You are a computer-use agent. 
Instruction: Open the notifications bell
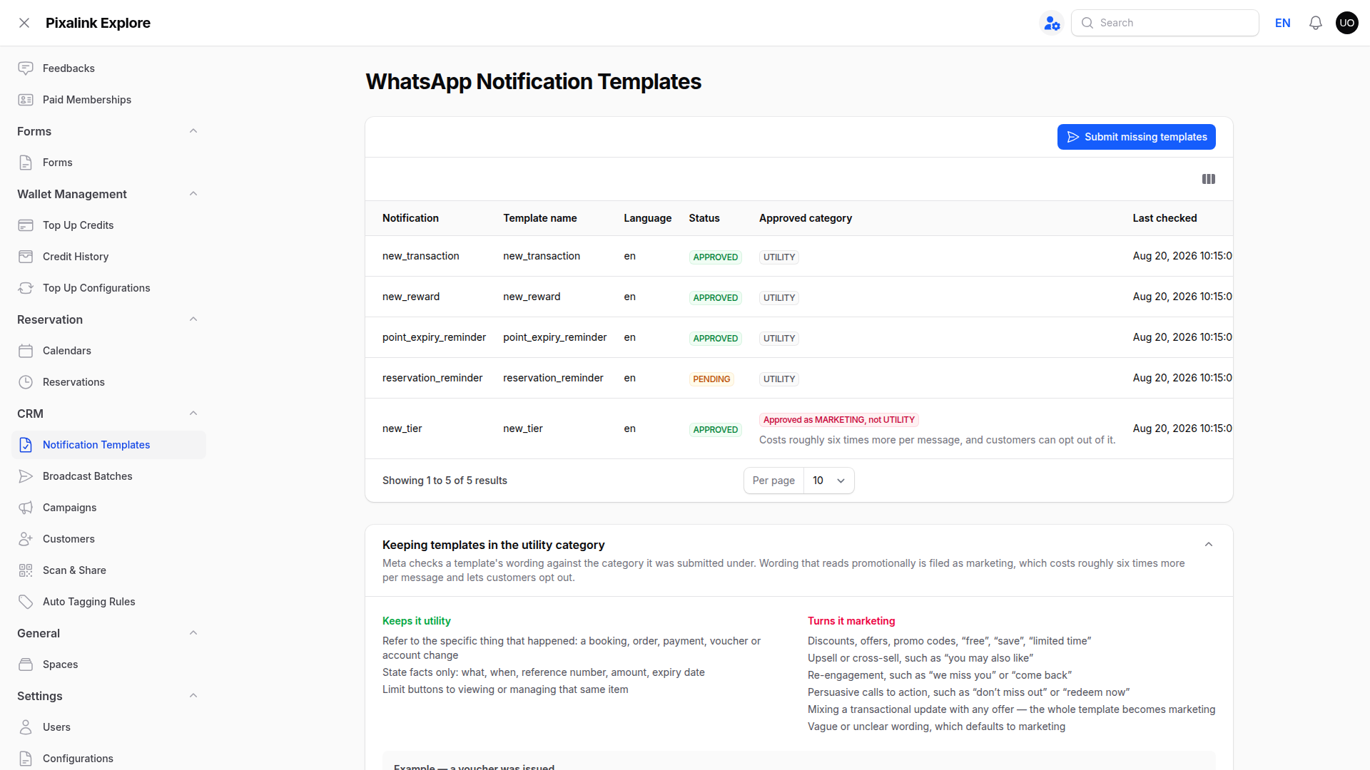pyautogui.click(x=1316, y=23)
